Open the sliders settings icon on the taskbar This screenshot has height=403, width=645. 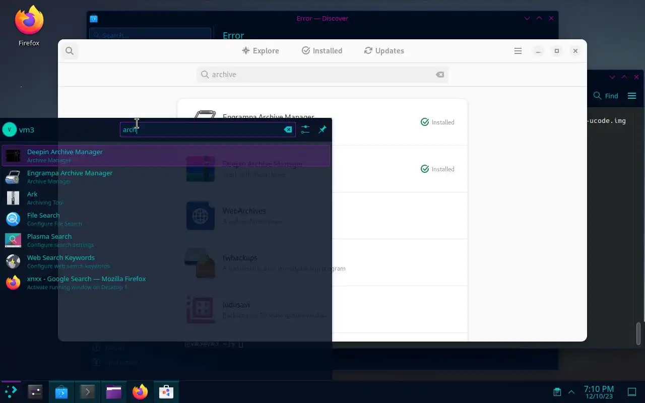[x=35, y=391]
